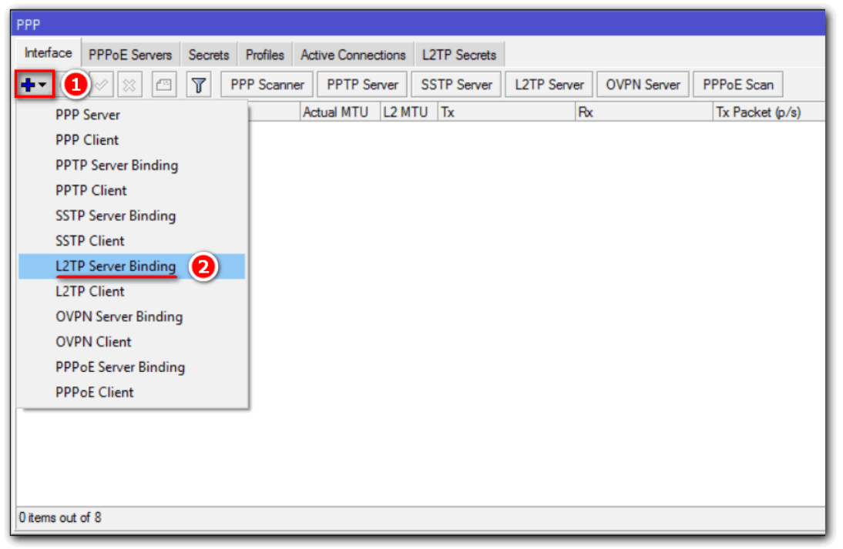Open the L2TP Server settings button
Screen dimensions: 843x549
click(x=549, y=85)
